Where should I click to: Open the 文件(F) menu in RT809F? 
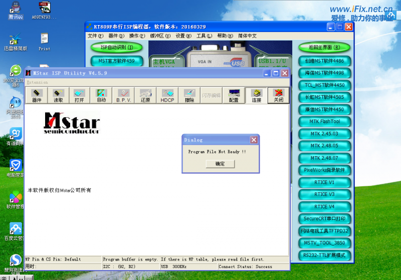(x=95, y=36)
